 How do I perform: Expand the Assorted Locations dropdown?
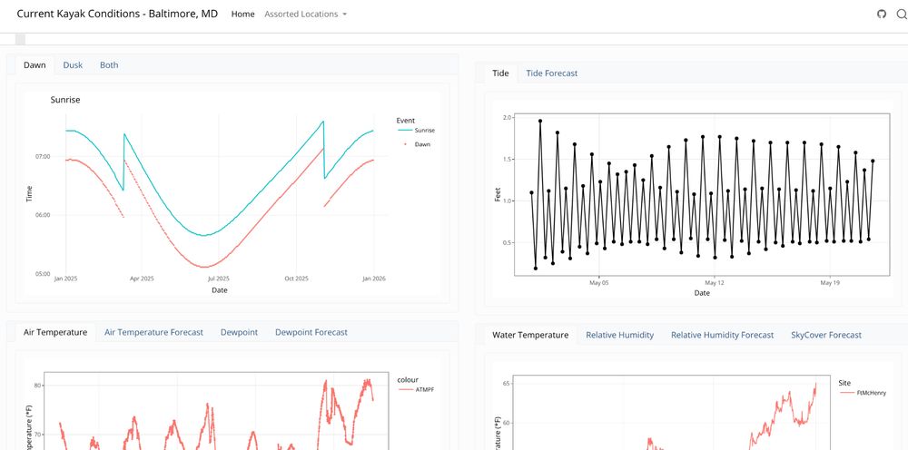pos(305,14)
